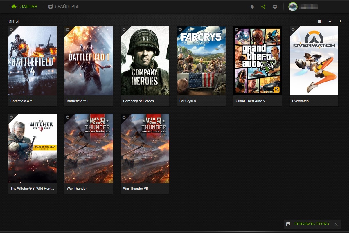Click the user avatar picture
The image size is (349, 233).
point(293,6)
